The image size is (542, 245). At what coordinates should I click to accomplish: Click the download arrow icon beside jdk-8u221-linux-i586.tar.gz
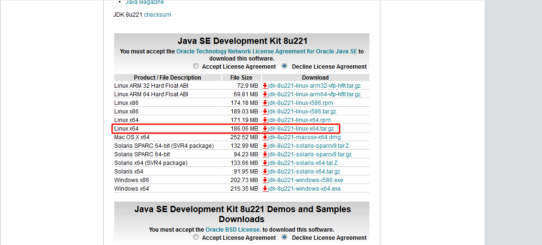[x=265, y=112]
